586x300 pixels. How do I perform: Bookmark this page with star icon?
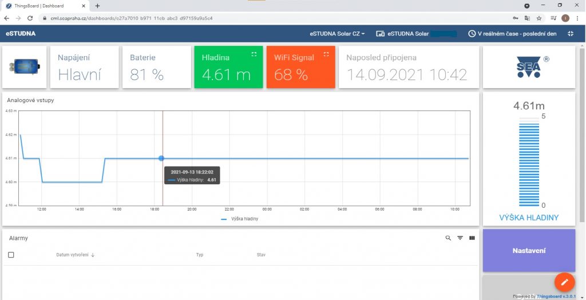pos(539,18)
